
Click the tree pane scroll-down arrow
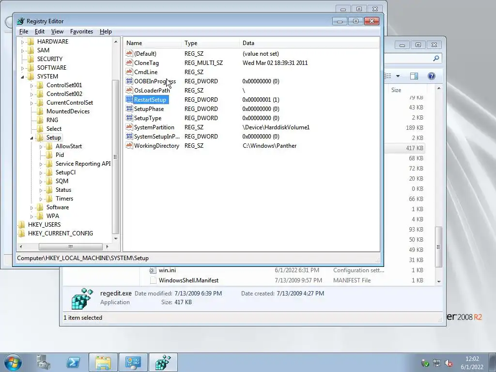pyautogui.click(x=115, y=238)
